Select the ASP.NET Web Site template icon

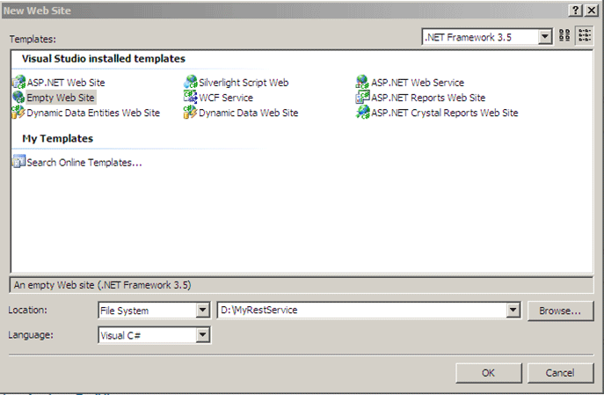coord(19,83)
